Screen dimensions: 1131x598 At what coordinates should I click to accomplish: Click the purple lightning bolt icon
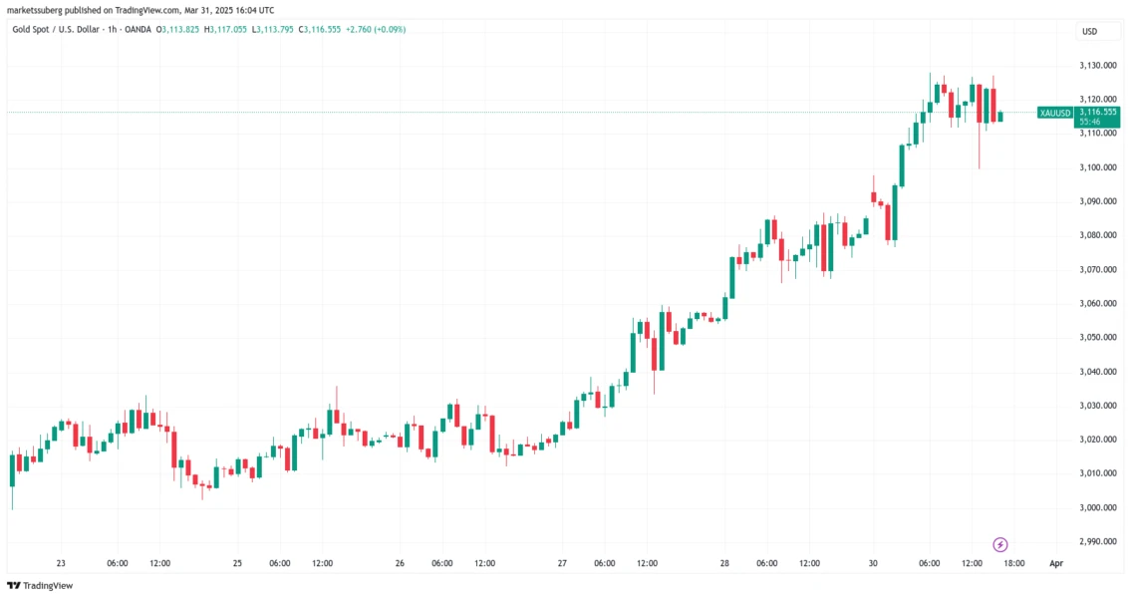pos(1001,544)
